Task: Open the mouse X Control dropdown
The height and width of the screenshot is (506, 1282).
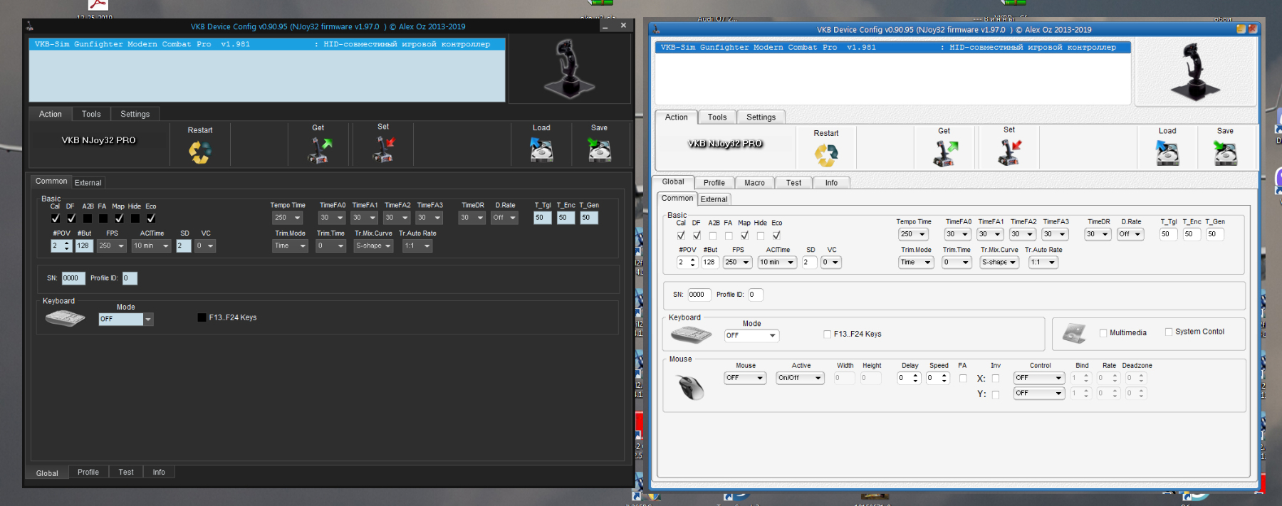Action: 1039,378
